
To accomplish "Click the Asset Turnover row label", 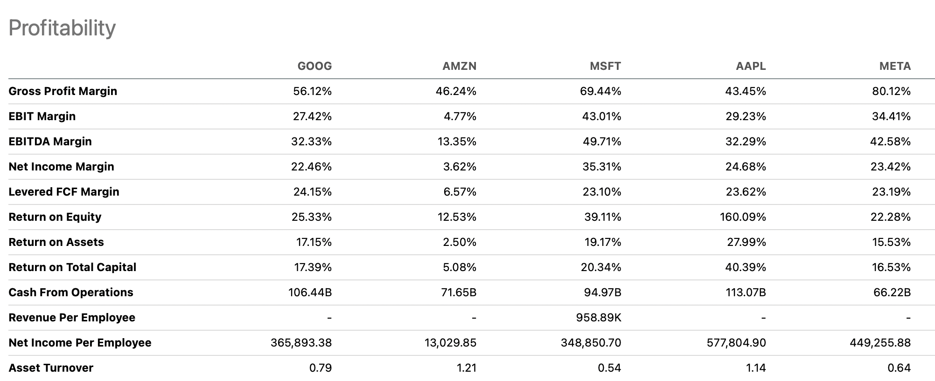I will (x=51, y=368).
